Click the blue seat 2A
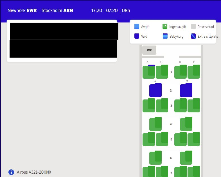 click(x=155, y=90)
